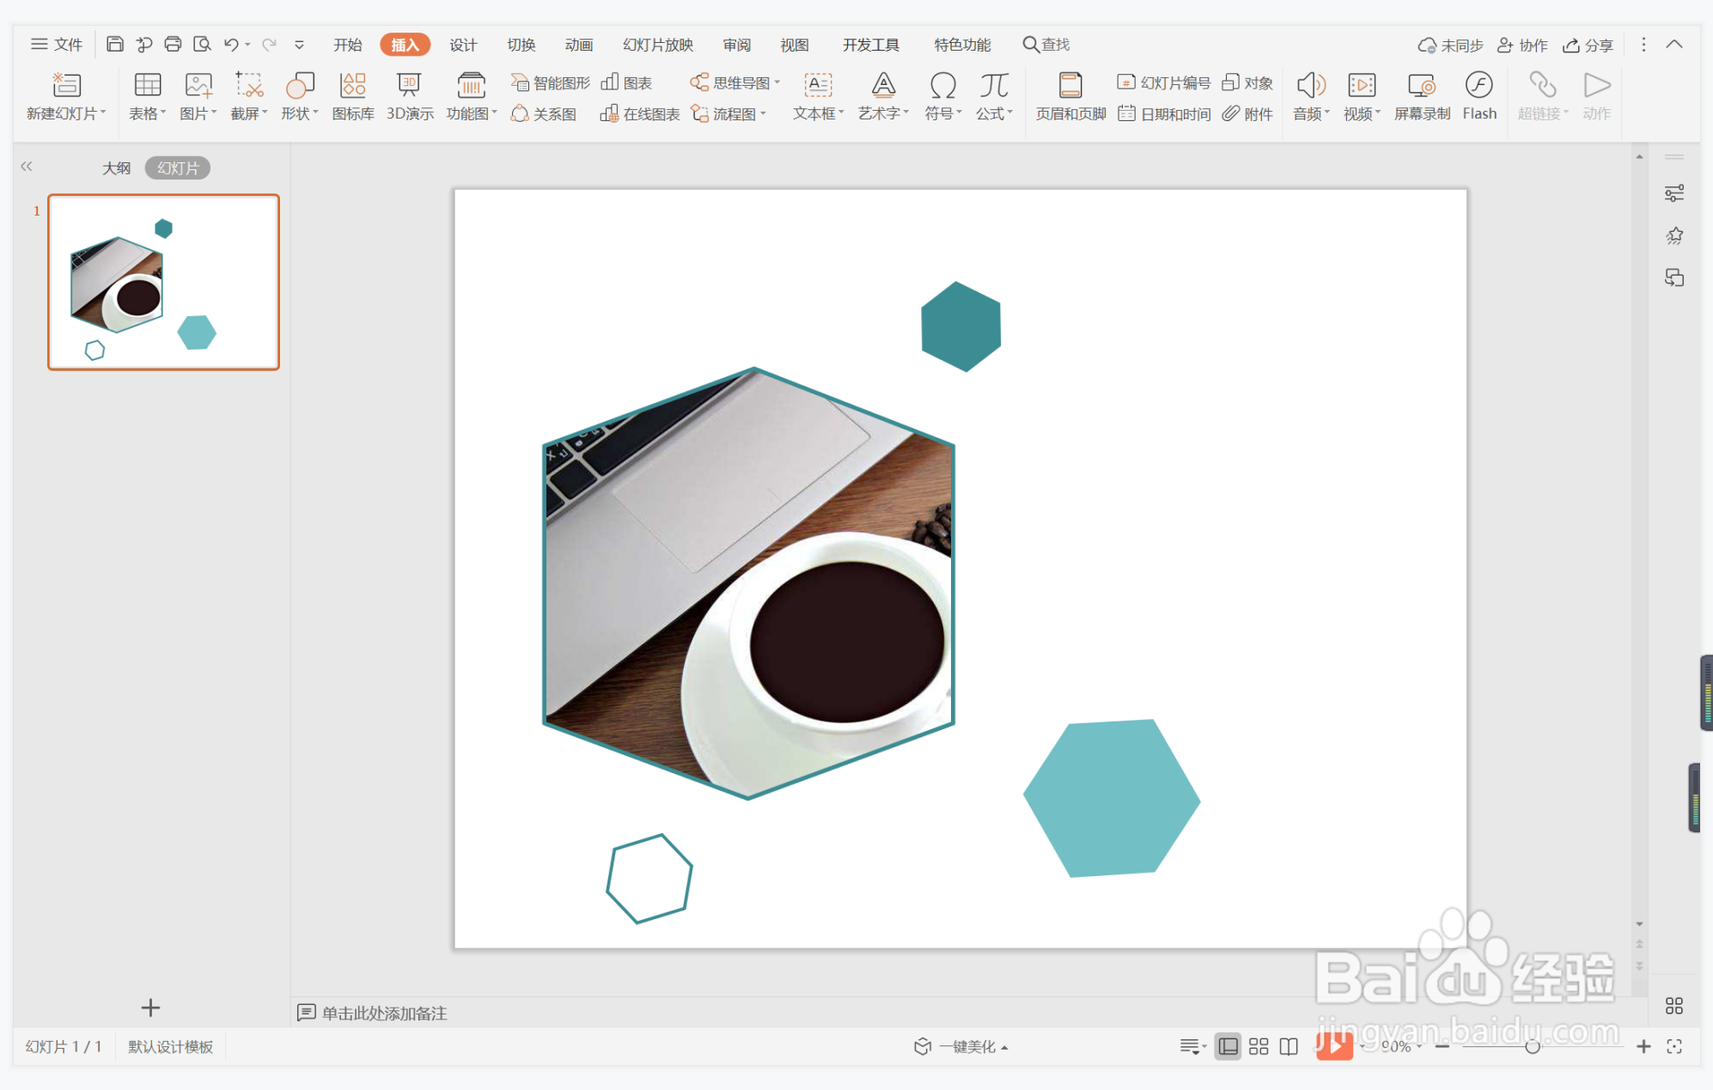Select the 幻灯片 thumbnails view toggle

tap(178, 167)
